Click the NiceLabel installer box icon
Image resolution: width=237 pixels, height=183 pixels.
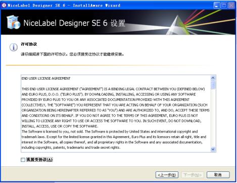[x=13, y=22]
